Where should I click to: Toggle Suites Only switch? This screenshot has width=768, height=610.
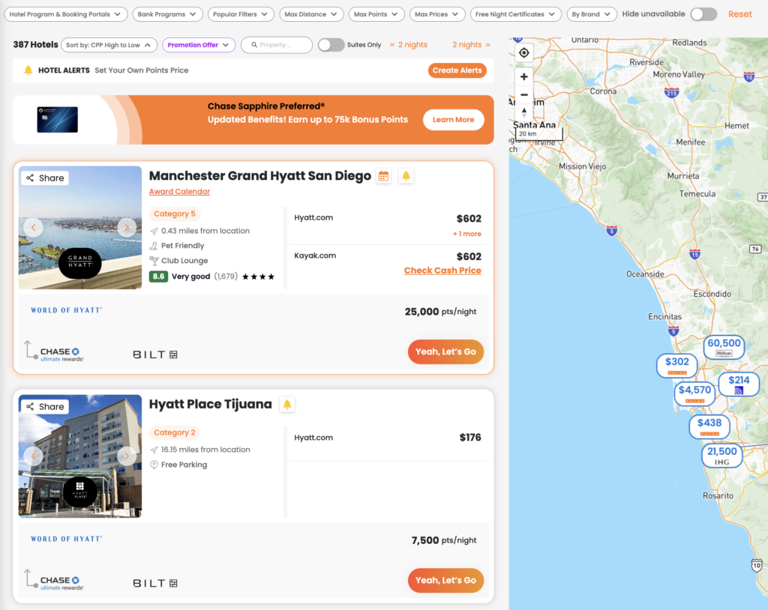tap(331, 44)
